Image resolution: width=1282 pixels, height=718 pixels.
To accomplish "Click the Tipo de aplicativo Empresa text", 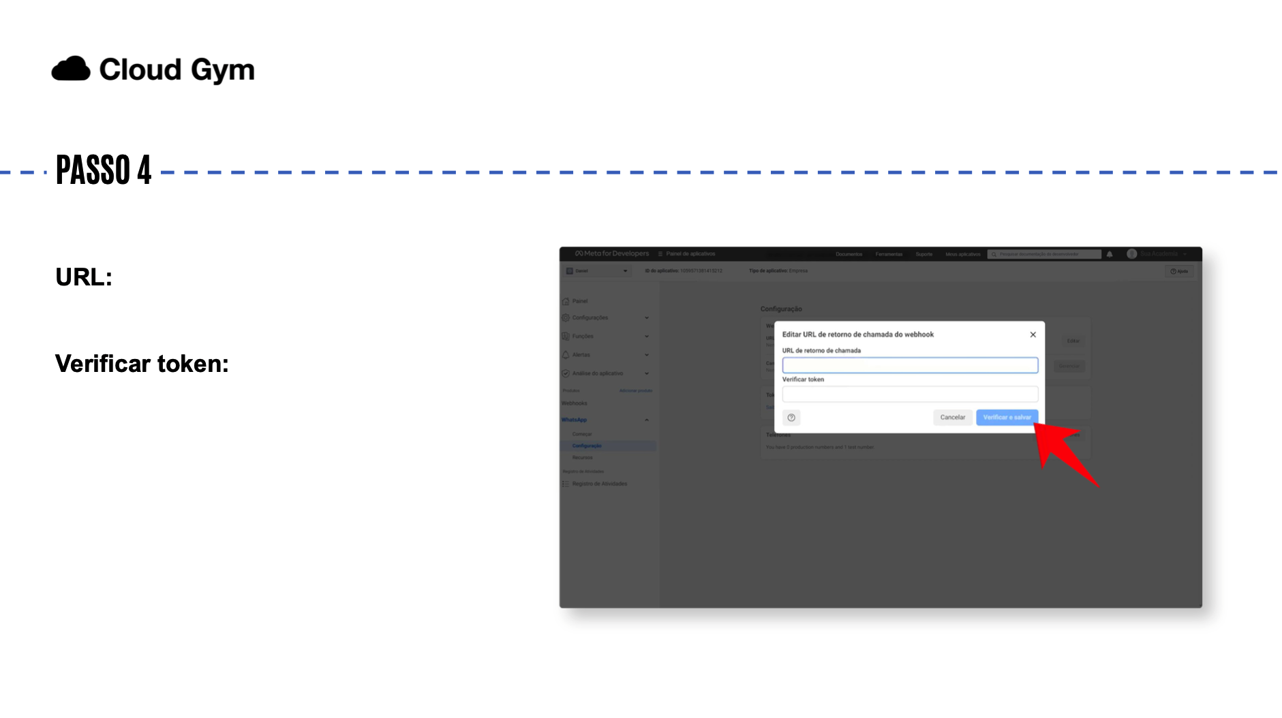I will pos(778,271).
